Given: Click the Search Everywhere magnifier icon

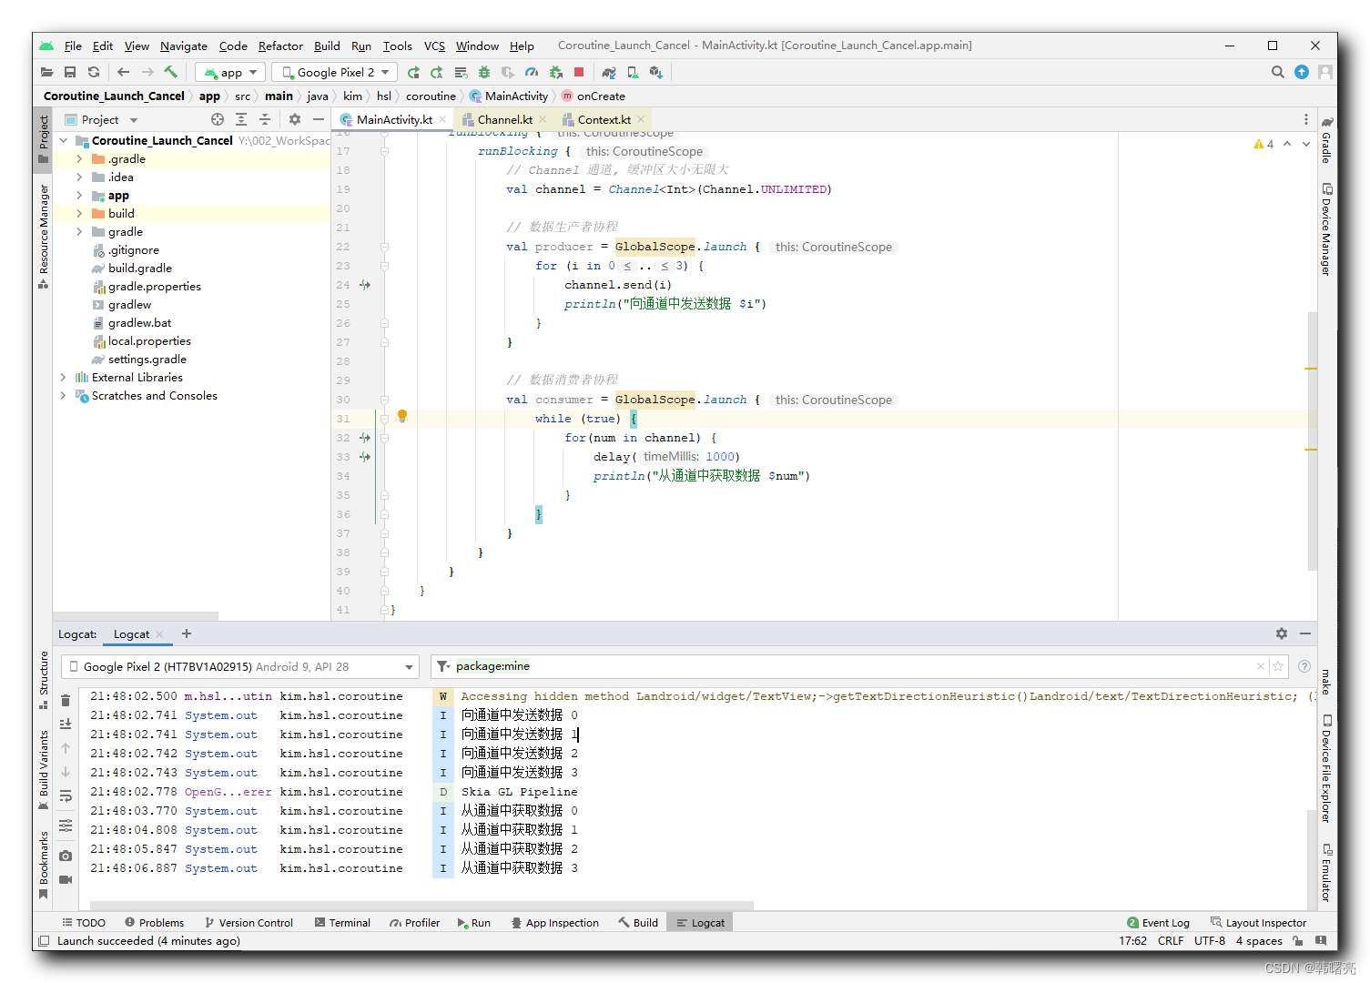Looking at the screenshot, I should [1278, 72].
